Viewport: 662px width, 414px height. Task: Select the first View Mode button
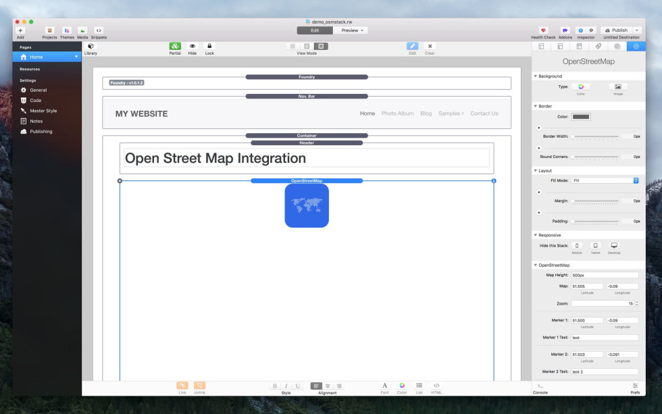pos(292,46)
